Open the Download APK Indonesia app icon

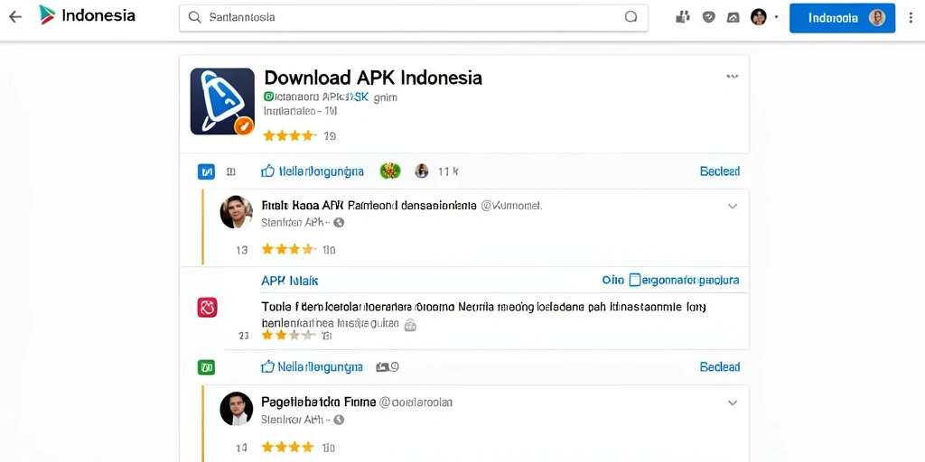[222, 101]
